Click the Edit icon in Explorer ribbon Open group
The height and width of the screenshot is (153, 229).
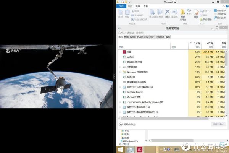tap(201, 15)
